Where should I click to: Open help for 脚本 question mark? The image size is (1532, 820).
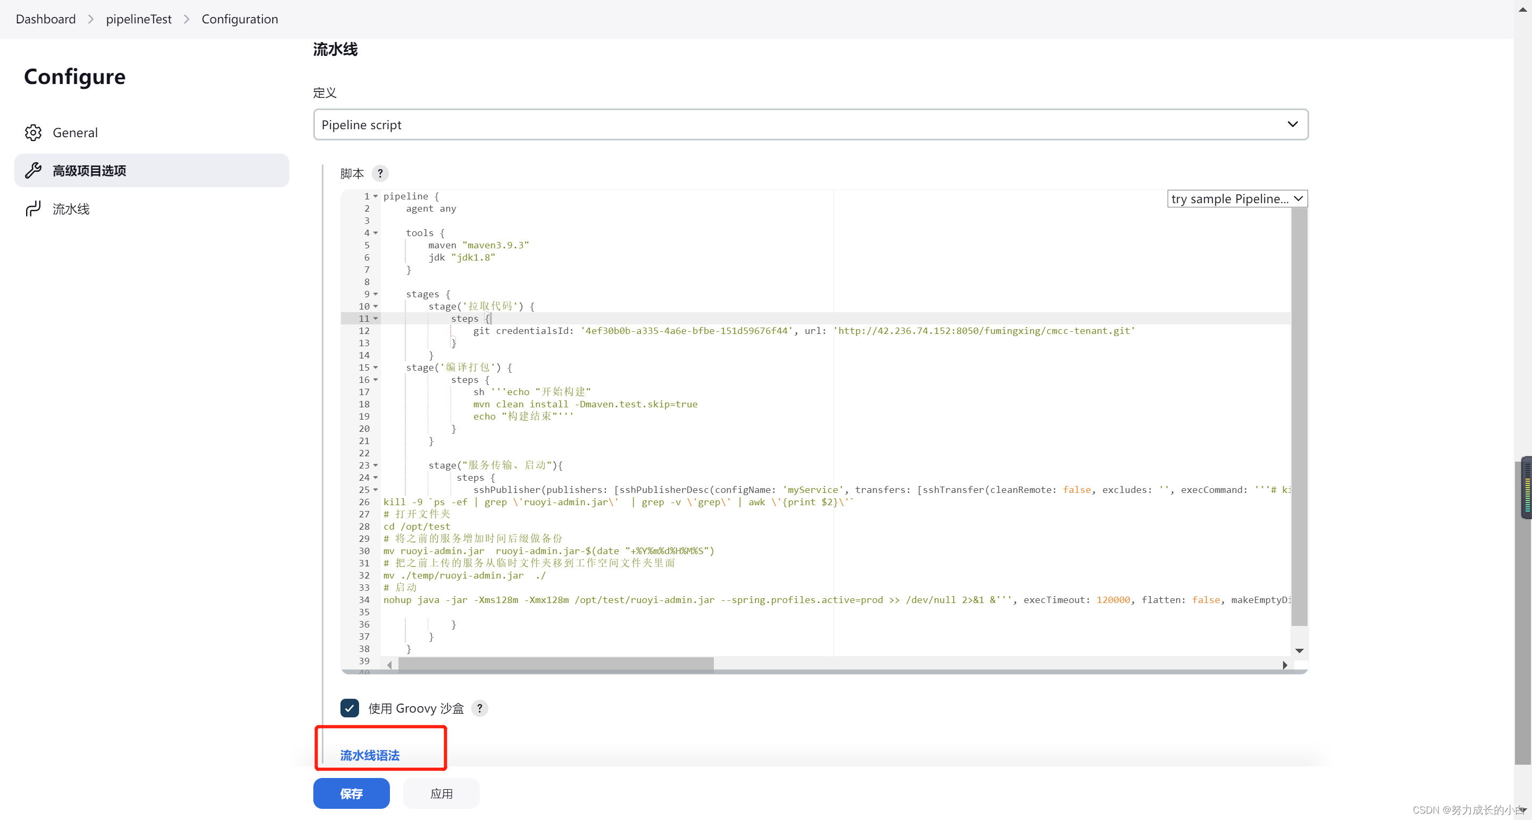tap(380, 173)
